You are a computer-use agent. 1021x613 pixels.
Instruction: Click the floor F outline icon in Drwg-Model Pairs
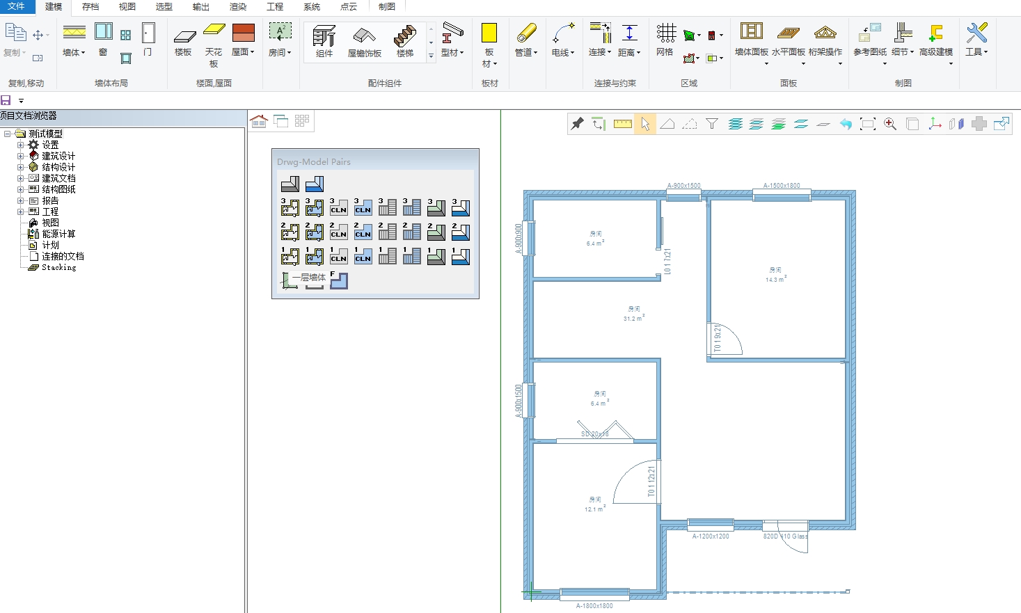click(338, 280)
